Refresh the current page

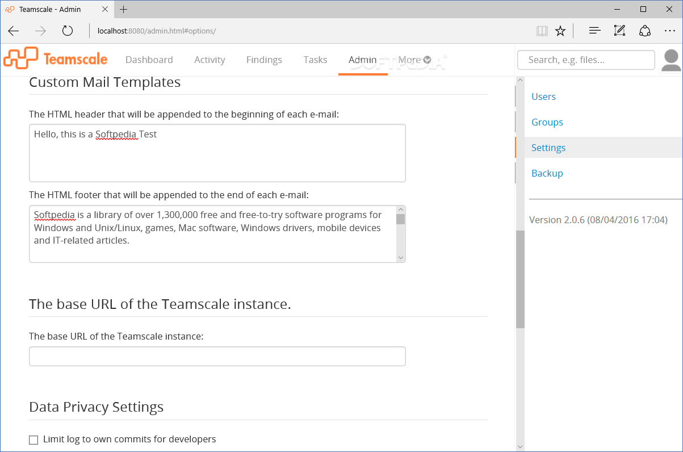[x=68, y=31]
